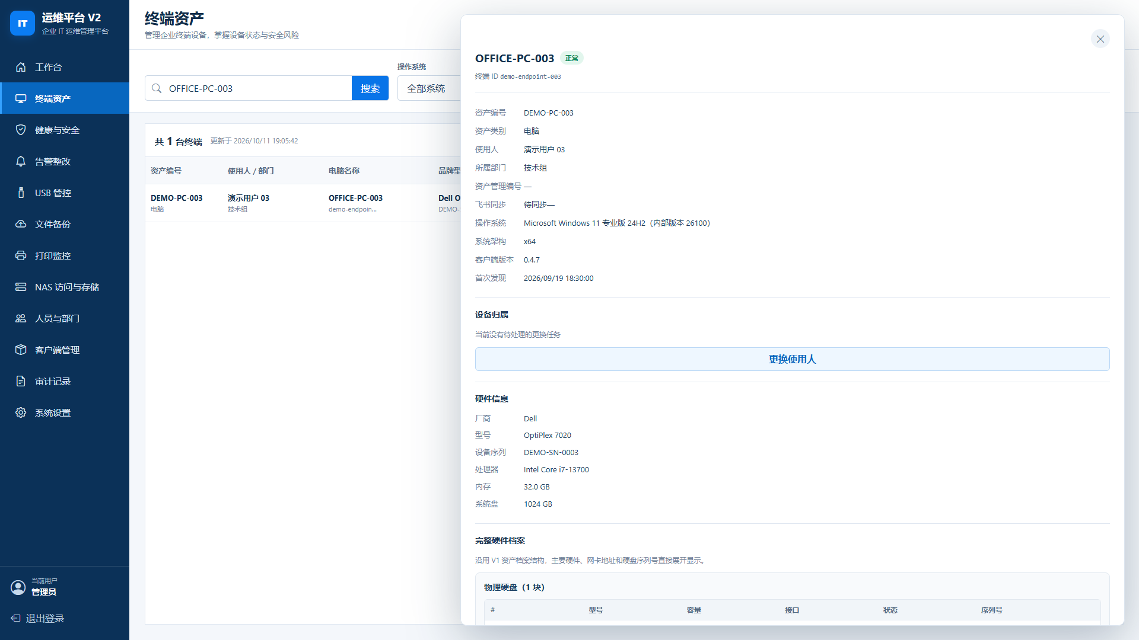
Task: Click the 工作台 home icon in sidebar
Action: click(21, 67)
